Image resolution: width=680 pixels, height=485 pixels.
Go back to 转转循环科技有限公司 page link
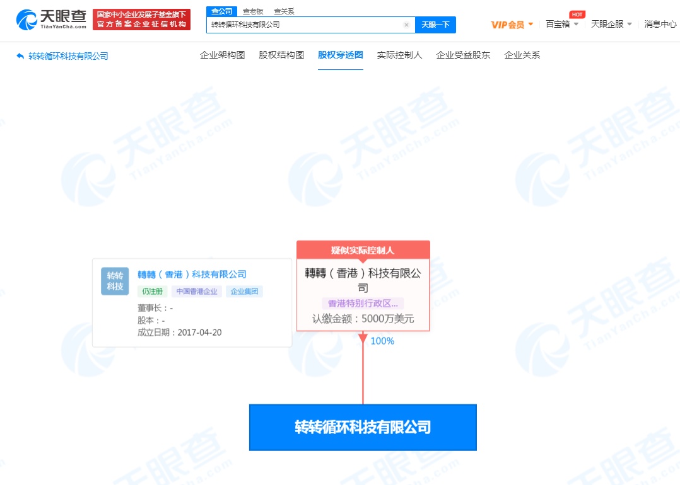pos(69,56)
